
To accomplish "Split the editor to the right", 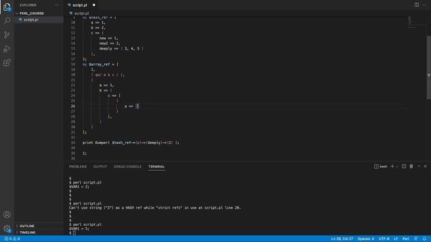I will (417, 5).
